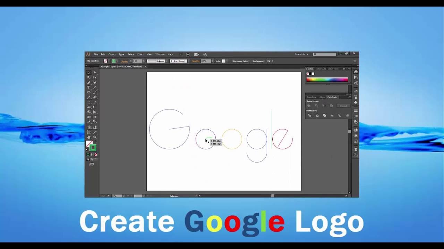The height and width of the screenshot is (249, 444).
Task: Select the Ellipse shape tool
Action: click(x=89, y=92)
